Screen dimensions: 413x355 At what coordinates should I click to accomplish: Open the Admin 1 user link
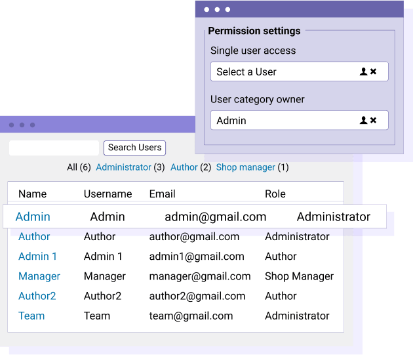pos(37,257)
